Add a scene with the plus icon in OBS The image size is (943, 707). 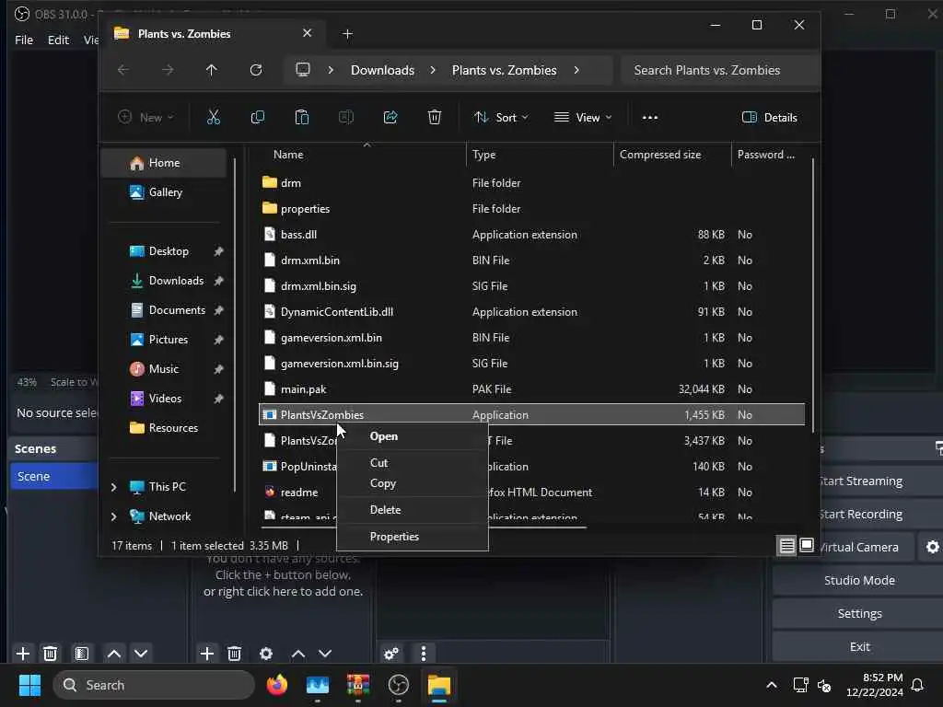pos(23,653)
